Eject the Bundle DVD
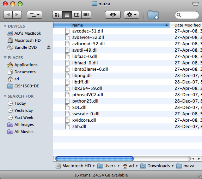The image size is (202, 179). 49,47
